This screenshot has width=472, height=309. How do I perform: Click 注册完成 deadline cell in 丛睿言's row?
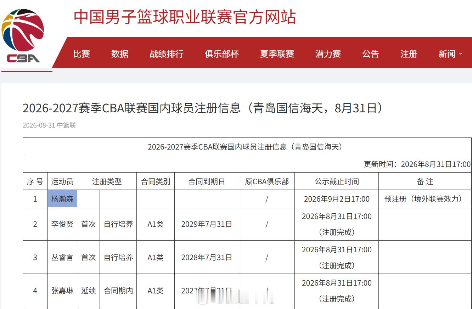pyautogui.click(x=337, y=257)
